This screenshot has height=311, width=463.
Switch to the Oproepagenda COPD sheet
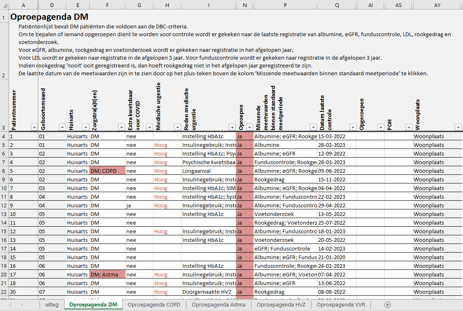[154, 305]
